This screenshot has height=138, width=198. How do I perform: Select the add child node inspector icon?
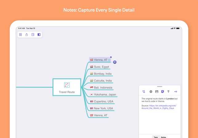click(144, 92)
